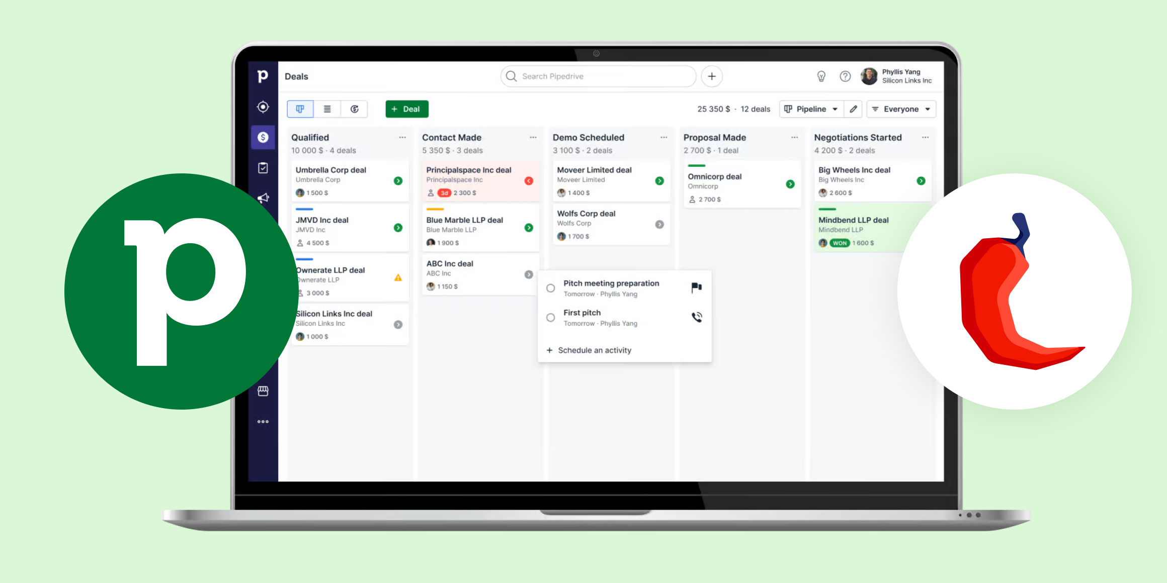The image size is (1167, 583).
Task: Toggle the Pitch meeting preparation checkbox
Action: (551, 288)
